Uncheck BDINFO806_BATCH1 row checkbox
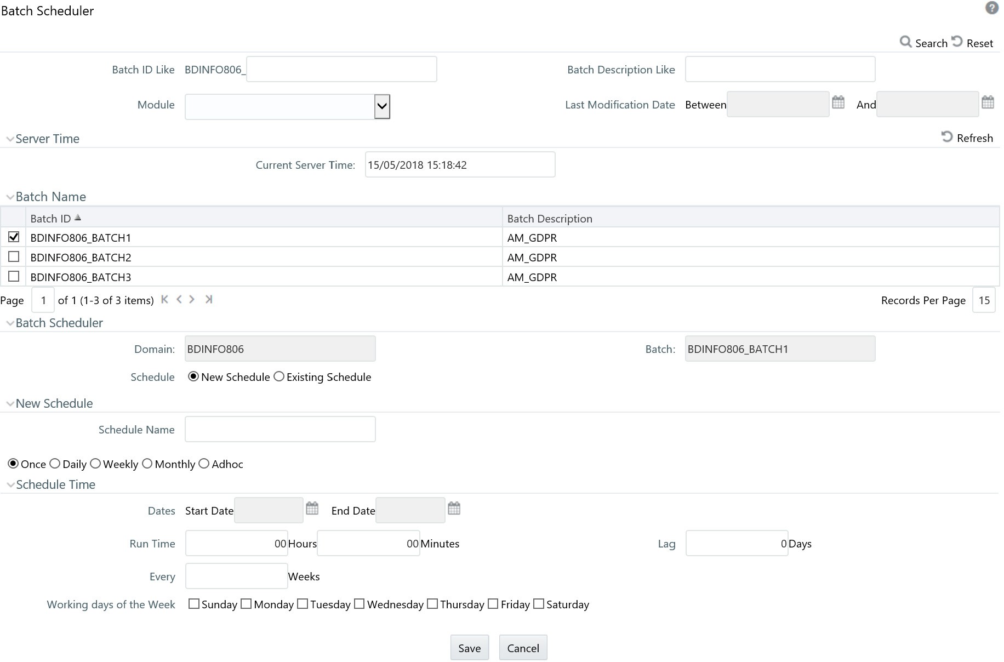The image size is (1004, 662). point(14,237)
